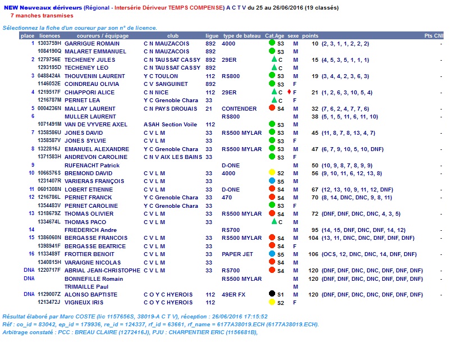
Task: Click green S3 circle for Van De Vyvere Axel
Action: (x=272, y=124)
